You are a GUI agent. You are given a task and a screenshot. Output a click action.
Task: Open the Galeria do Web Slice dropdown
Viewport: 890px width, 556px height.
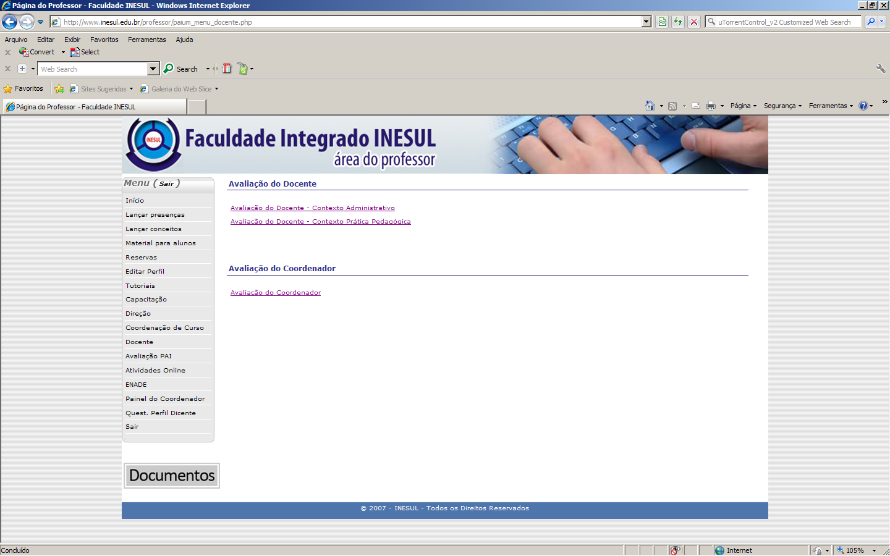[x=216, y=89]
